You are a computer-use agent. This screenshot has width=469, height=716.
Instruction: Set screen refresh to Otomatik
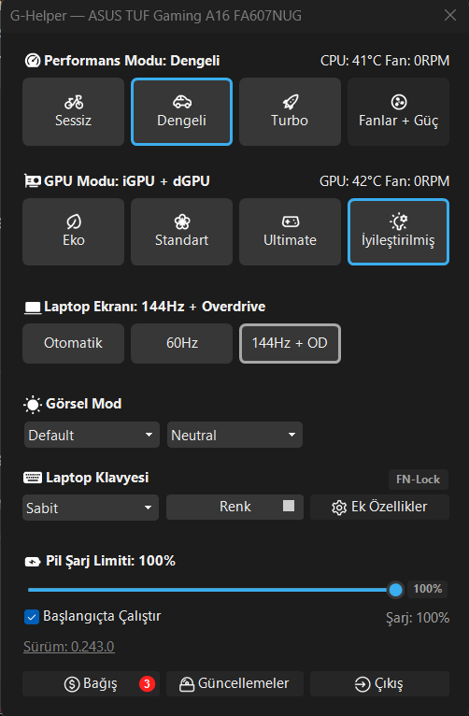pyautogui.click(x=73, y=343)
